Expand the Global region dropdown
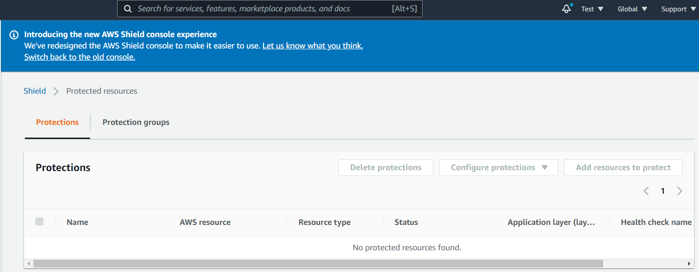The width and height of the screenshot is (699, 272). [632, 9]
